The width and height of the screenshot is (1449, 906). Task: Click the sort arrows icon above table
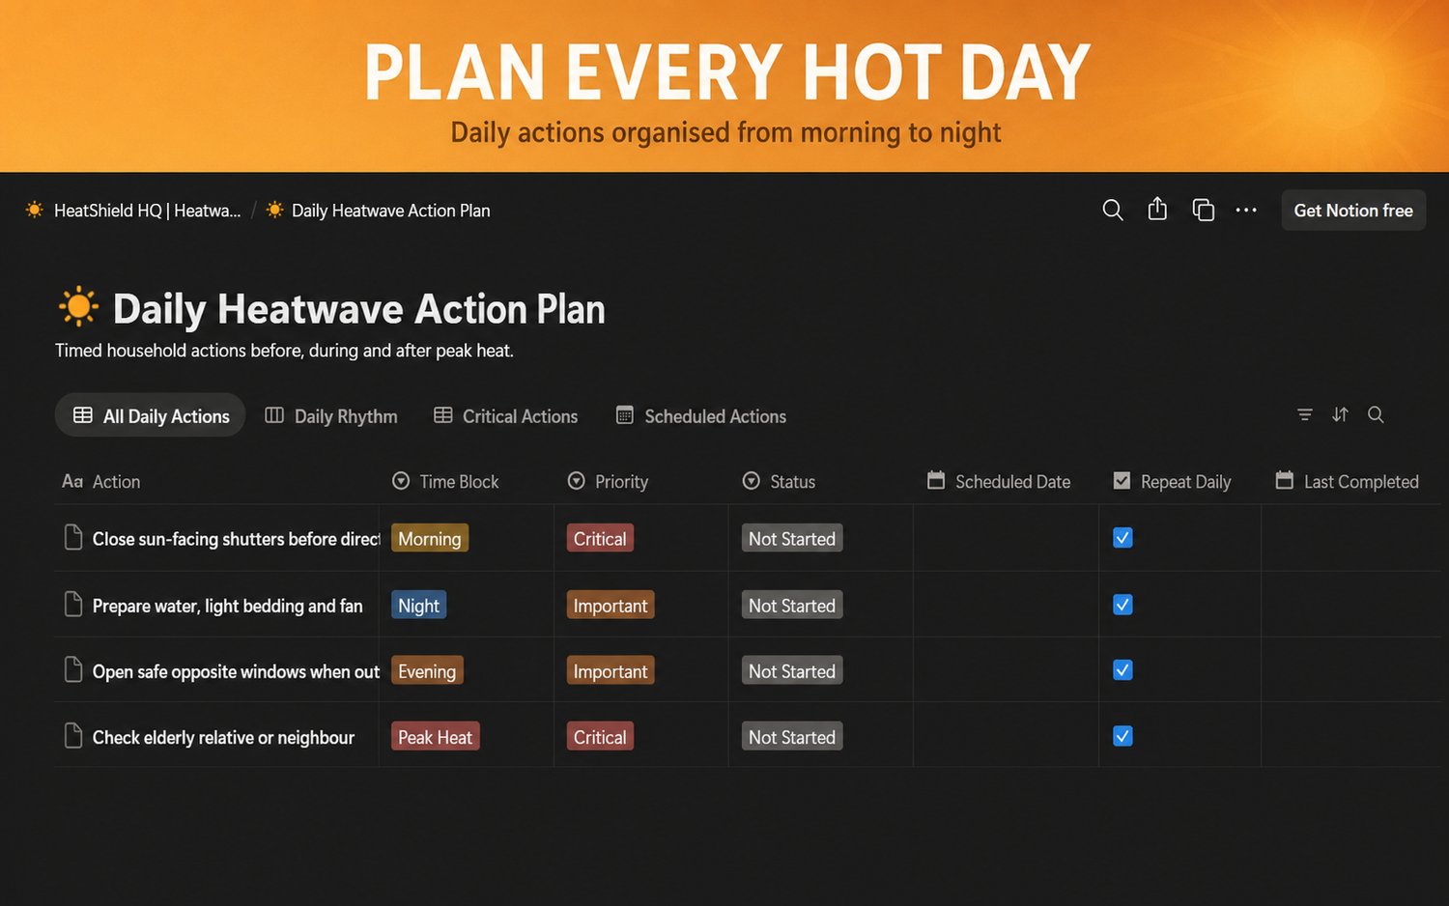coord(1340,414)
